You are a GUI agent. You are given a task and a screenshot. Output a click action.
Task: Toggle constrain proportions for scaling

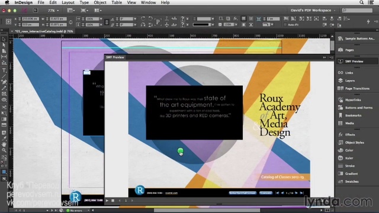[x=107, y=22]
